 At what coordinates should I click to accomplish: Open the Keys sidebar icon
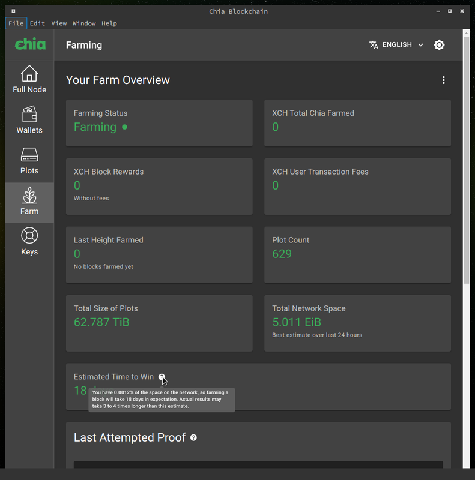click(x=29, y=236)
